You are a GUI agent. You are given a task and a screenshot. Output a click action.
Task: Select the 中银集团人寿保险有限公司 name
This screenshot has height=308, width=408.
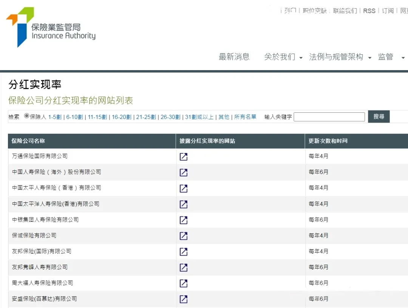45,220
